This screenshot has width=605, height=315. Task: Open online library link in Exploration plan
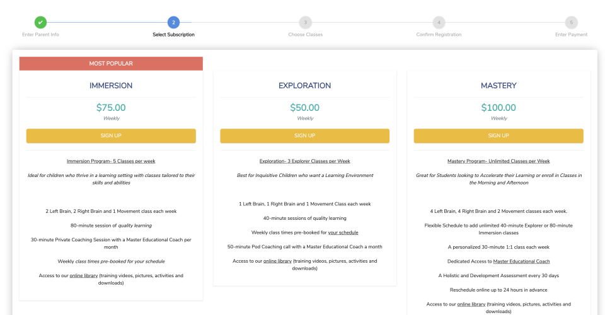277,261
